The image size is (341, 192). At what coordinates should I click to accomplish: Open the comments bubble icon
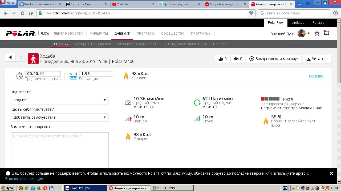point(236,59)
